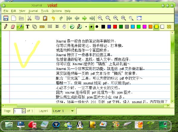Pick the red color swatch
Screen dimensions: 178x132
coord(115,27)
